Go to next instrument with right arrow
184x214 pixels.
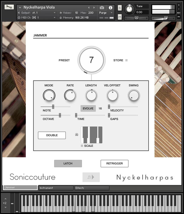(x=94, y=7)
